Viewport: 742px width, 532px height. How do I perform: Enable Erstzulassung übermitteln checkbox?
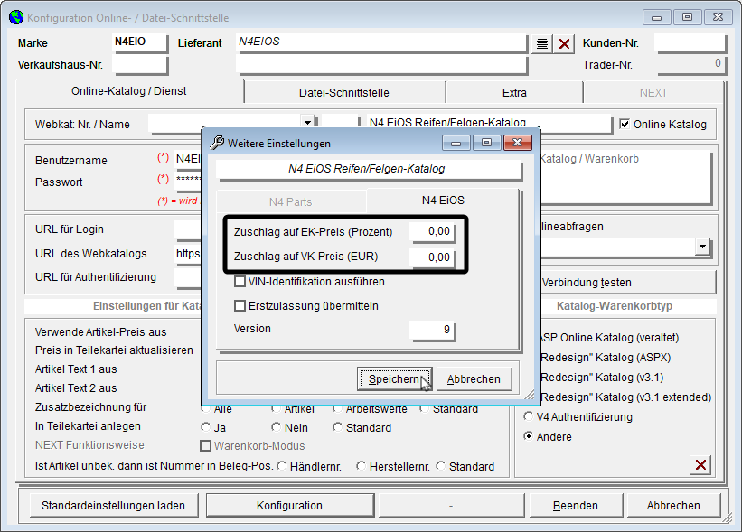click(x=240, y=306)
